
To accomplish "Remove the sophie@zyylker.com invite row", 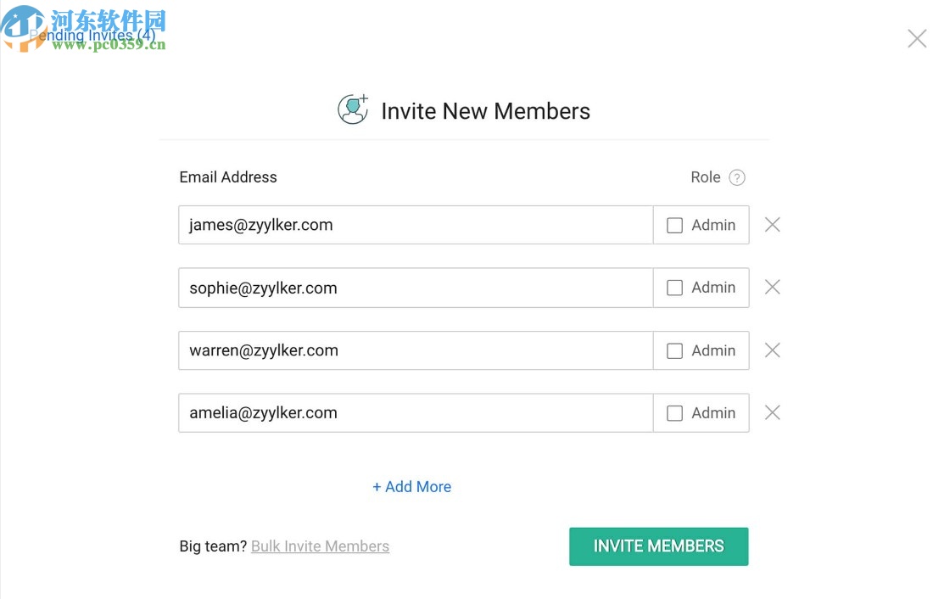I will [772, 288].
